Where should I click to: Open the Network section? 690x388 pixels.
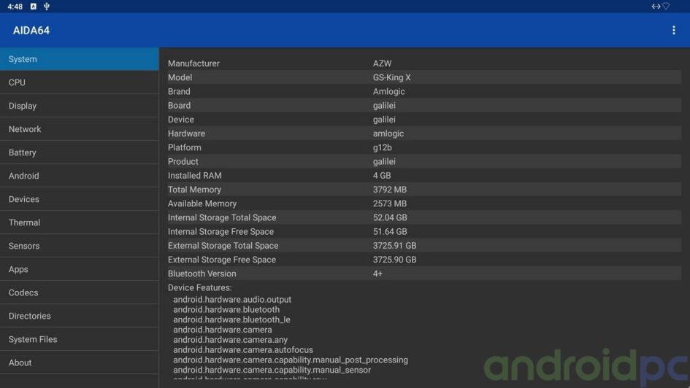(79, 129)
